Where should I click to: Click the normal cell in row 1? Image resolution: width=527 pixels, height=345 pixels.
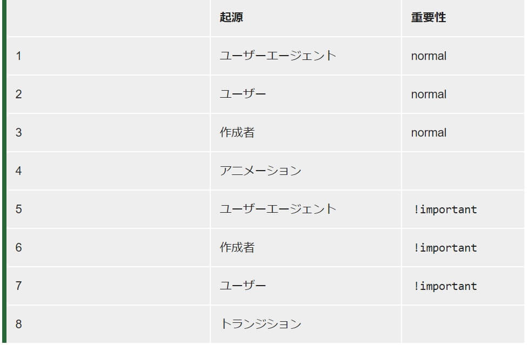(x=429, y=56)
